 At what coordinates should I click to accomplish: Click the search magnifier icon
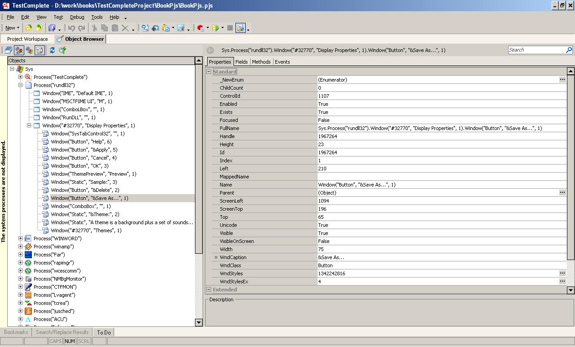569,50
